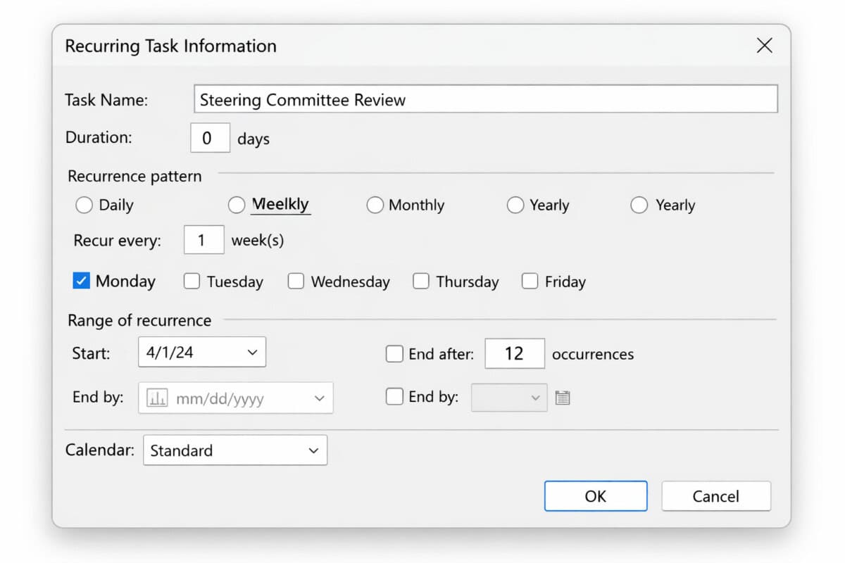Image resolution: width=845 pixels, height=563 pixels.
Task: Check the End after occurrences checkbox
Action: (394, 354)
